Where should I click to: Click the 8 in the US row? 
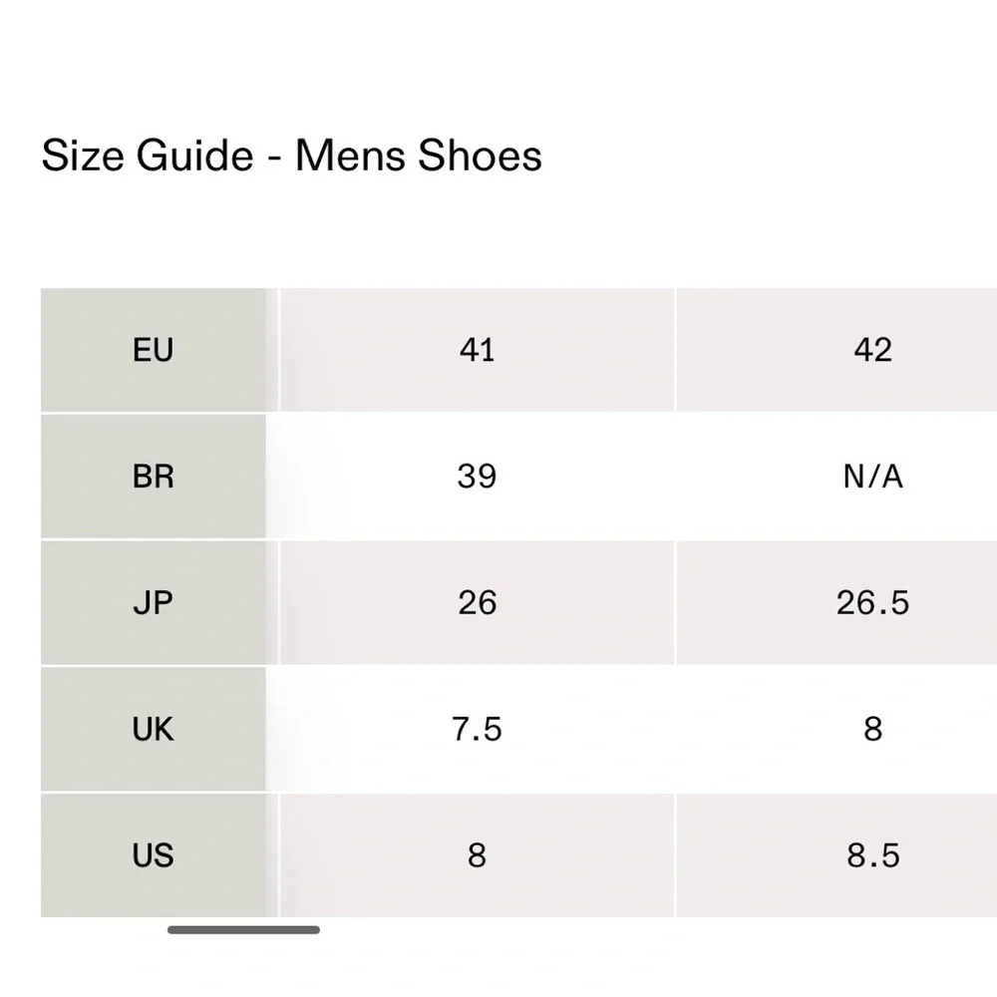[477, 855]
